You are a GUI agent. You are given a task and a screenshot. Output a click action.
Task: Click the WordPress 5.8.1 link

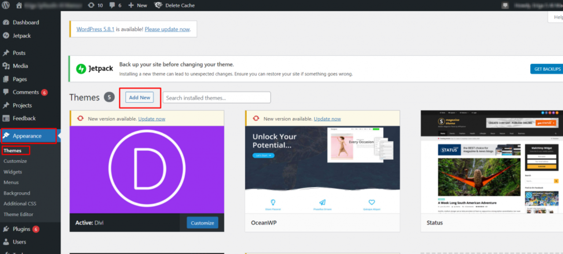coord(95,29)
